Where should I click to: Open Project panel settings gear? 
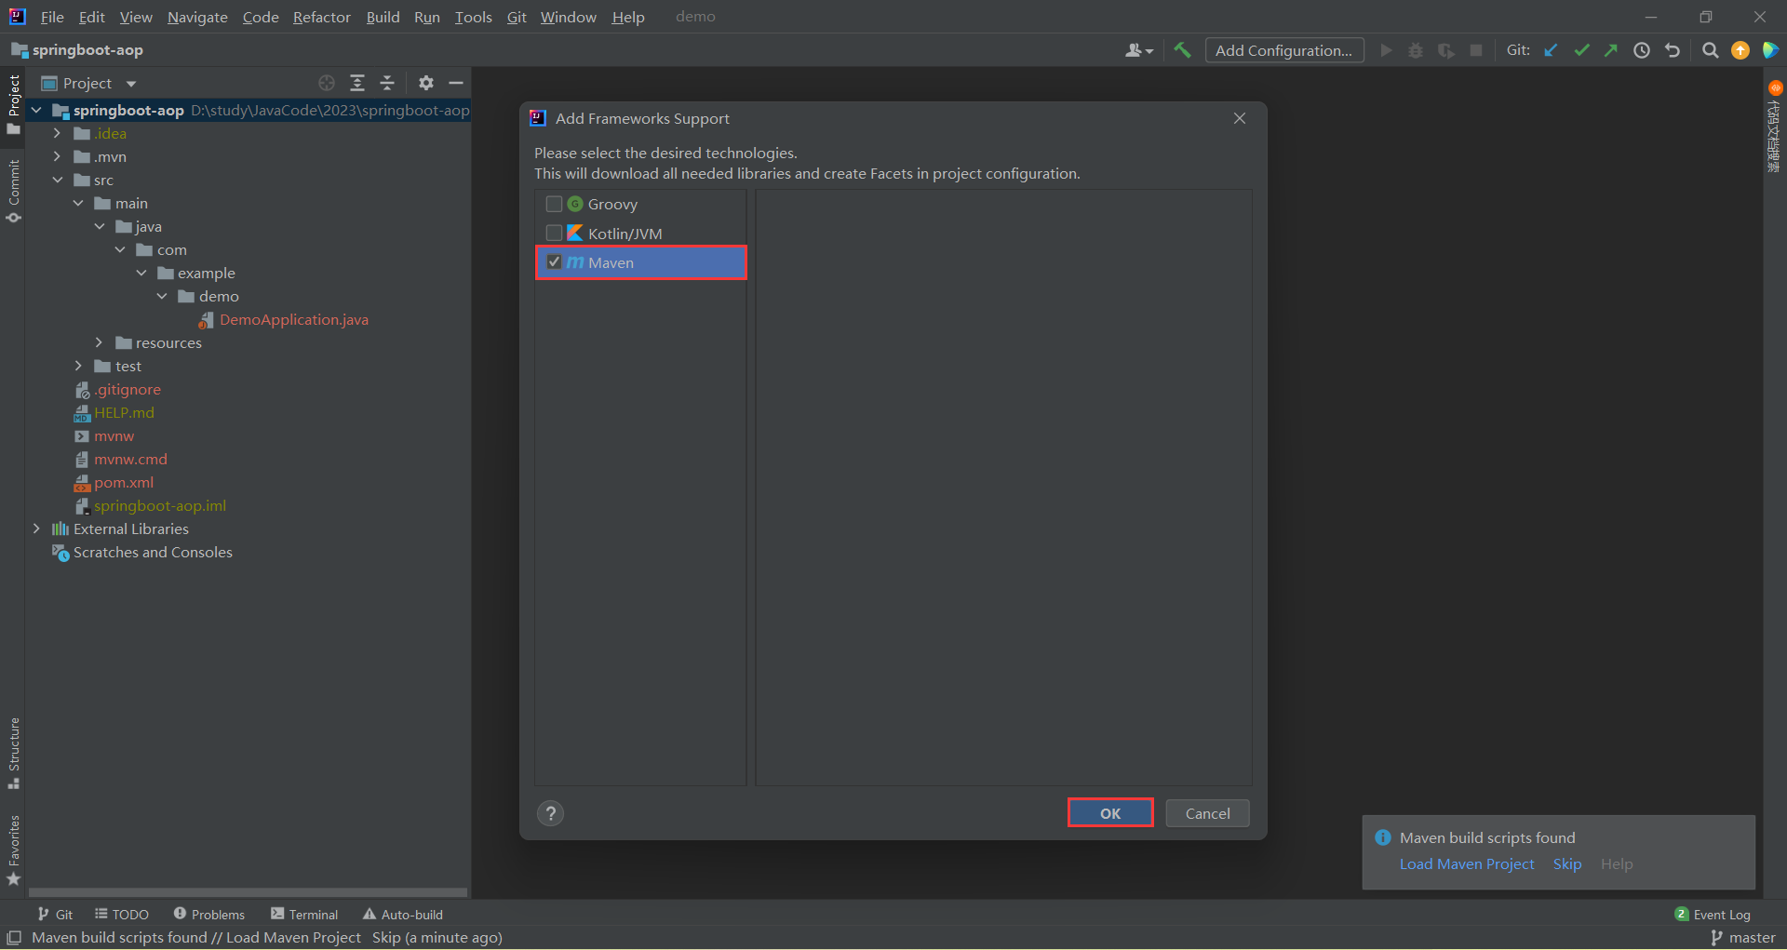pos(426,83)
